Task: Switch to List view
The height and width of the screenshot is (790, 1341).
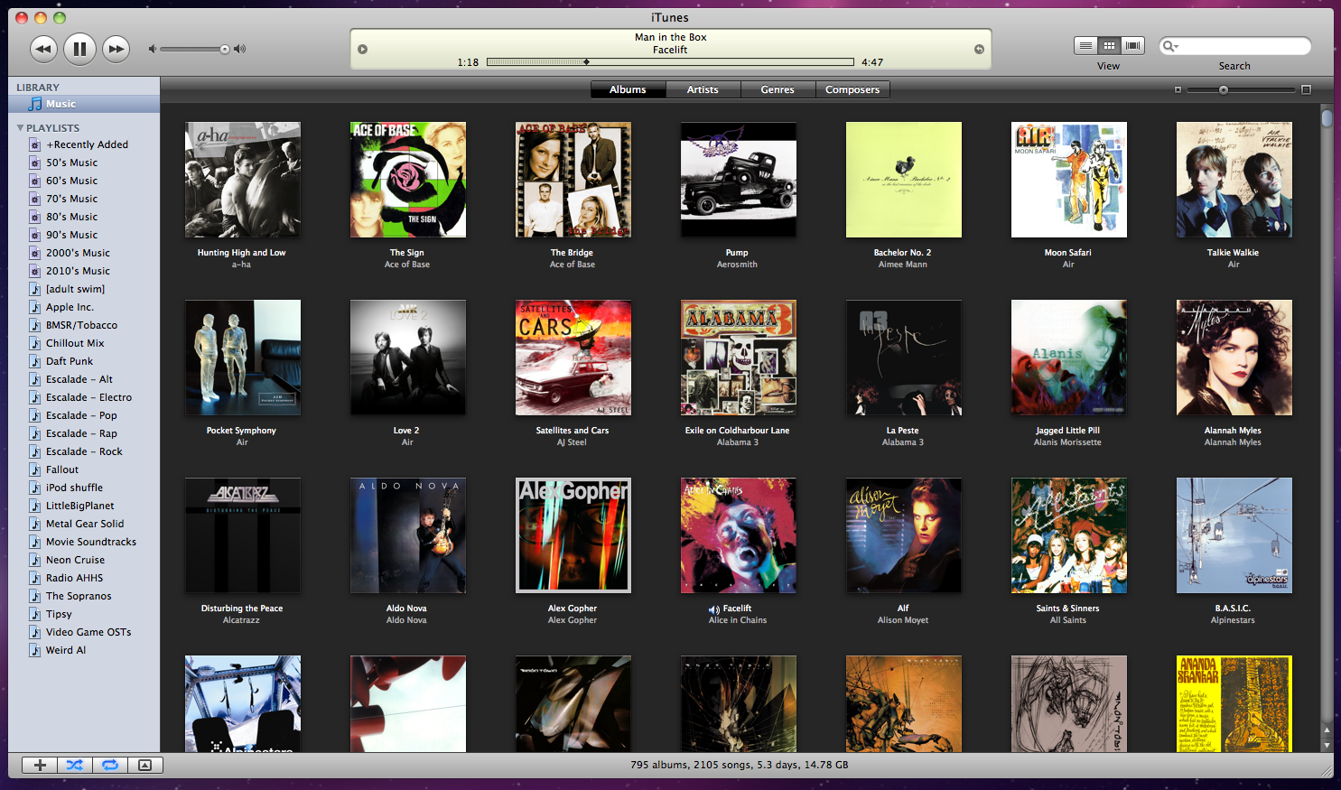Action: point(1085,45)
